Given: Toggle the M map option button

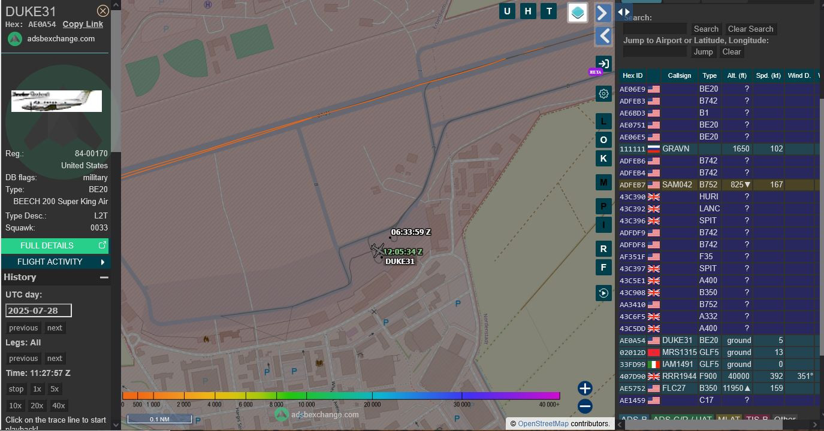Looking at the screenshot, I should [603, 182].
